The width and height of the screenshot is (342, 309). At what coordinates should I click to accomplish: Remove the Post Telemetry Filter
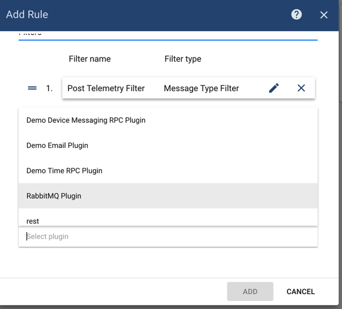[x=301, y=88]
